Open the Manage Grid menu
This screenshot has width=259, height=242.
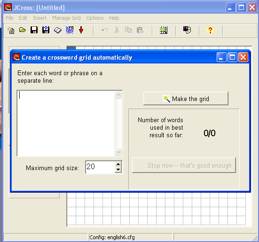point(66,18)
